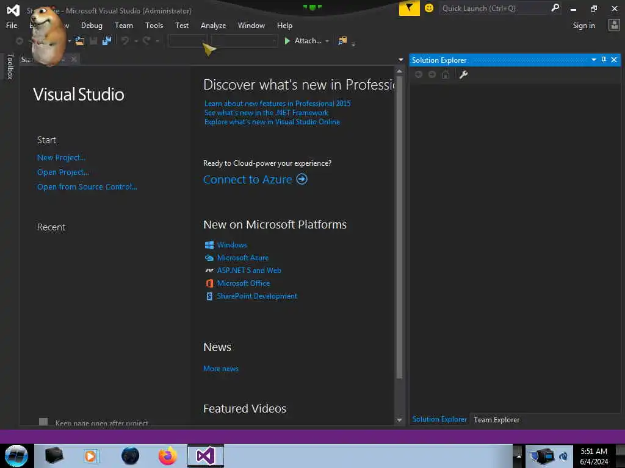
Task: Open the Redo history dropdown arrow
Action: [x=157, y=41]
